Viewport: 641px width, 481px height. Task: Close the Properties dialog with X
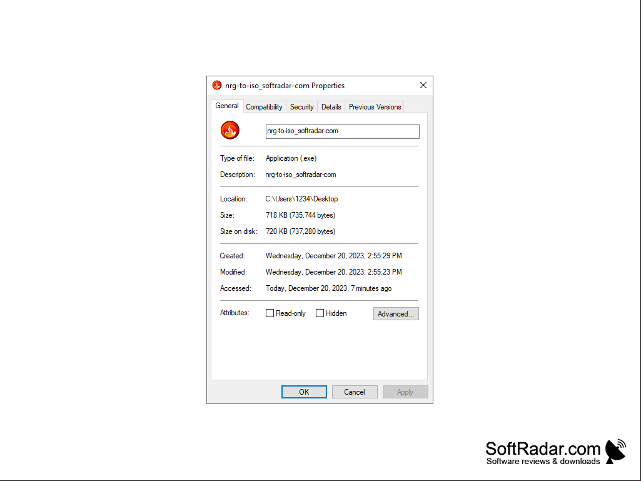click(x=423, y=85)
